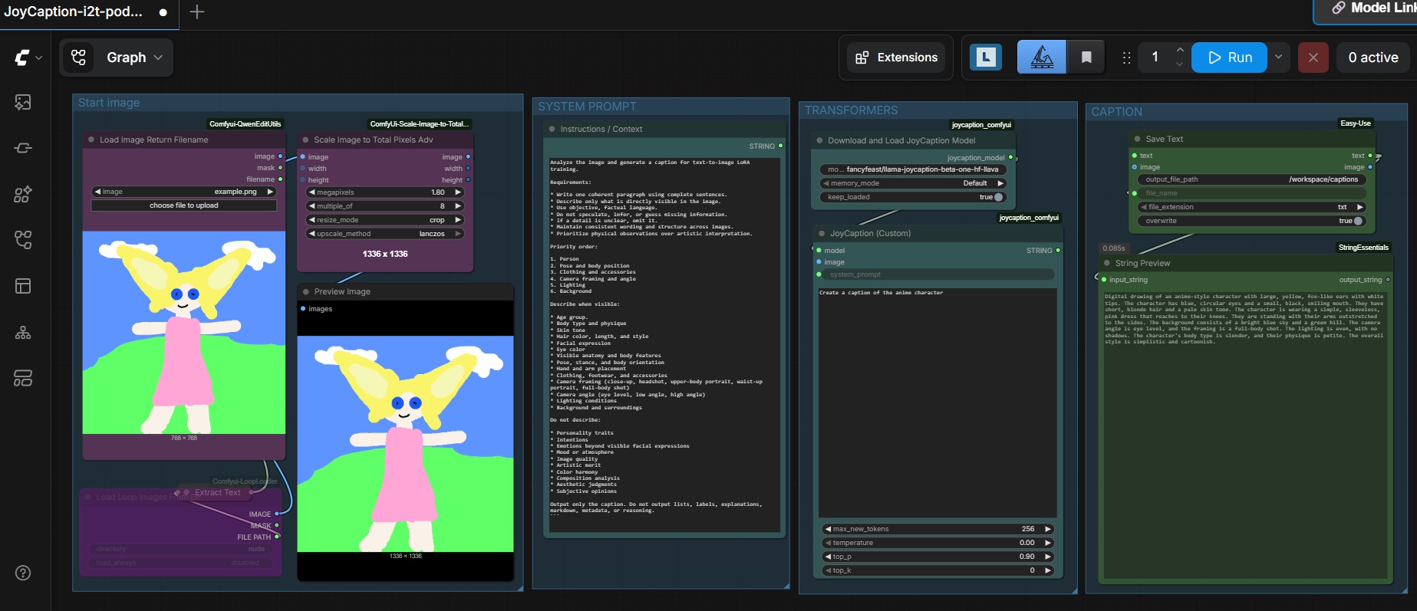The image size is (1417, 611).
Task: Increase megapixels value with right arrow
Action: tap(458, 192)
